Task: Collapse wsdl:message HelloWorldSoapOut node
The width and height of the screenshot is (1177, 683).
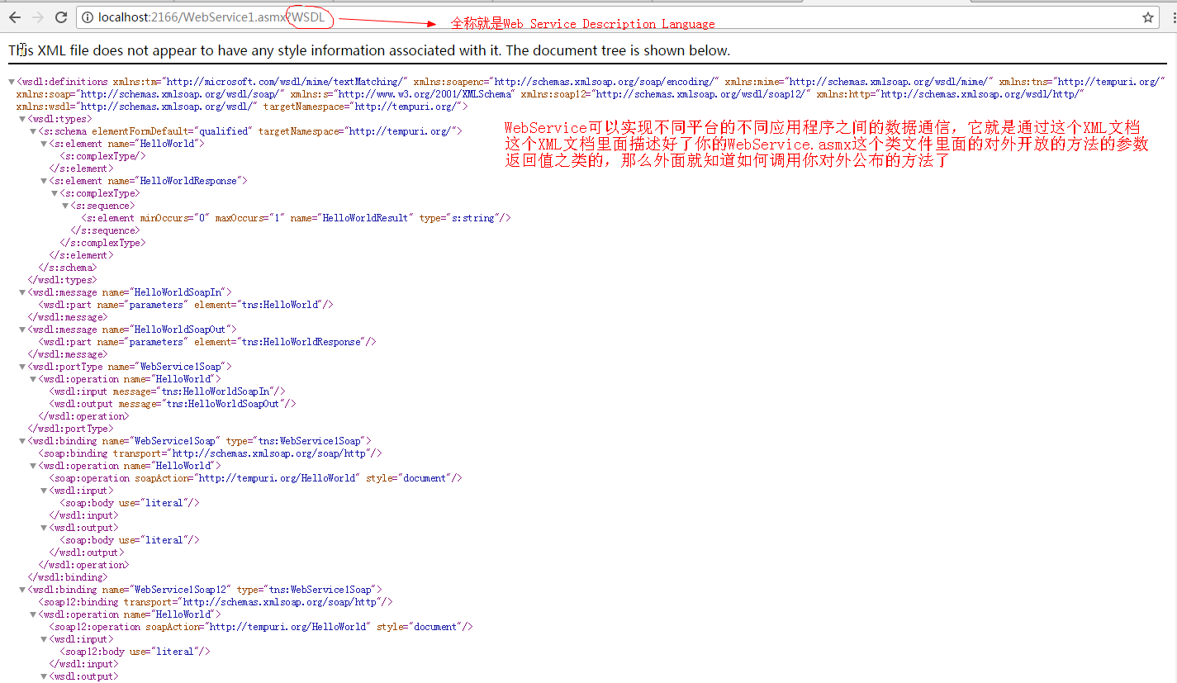Action: [22, 330]
